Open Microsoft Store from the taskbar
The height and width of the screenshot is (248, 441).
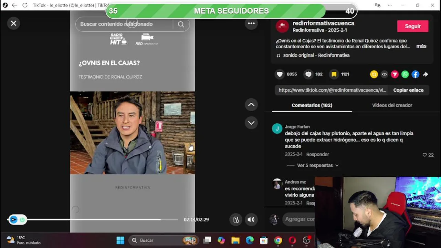264,240
